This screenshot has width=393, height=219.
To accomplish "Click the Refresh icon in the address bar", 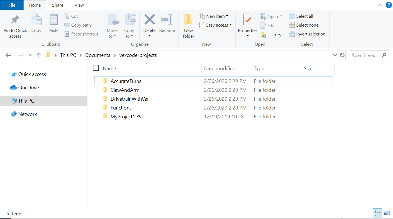I will (342, 55).
